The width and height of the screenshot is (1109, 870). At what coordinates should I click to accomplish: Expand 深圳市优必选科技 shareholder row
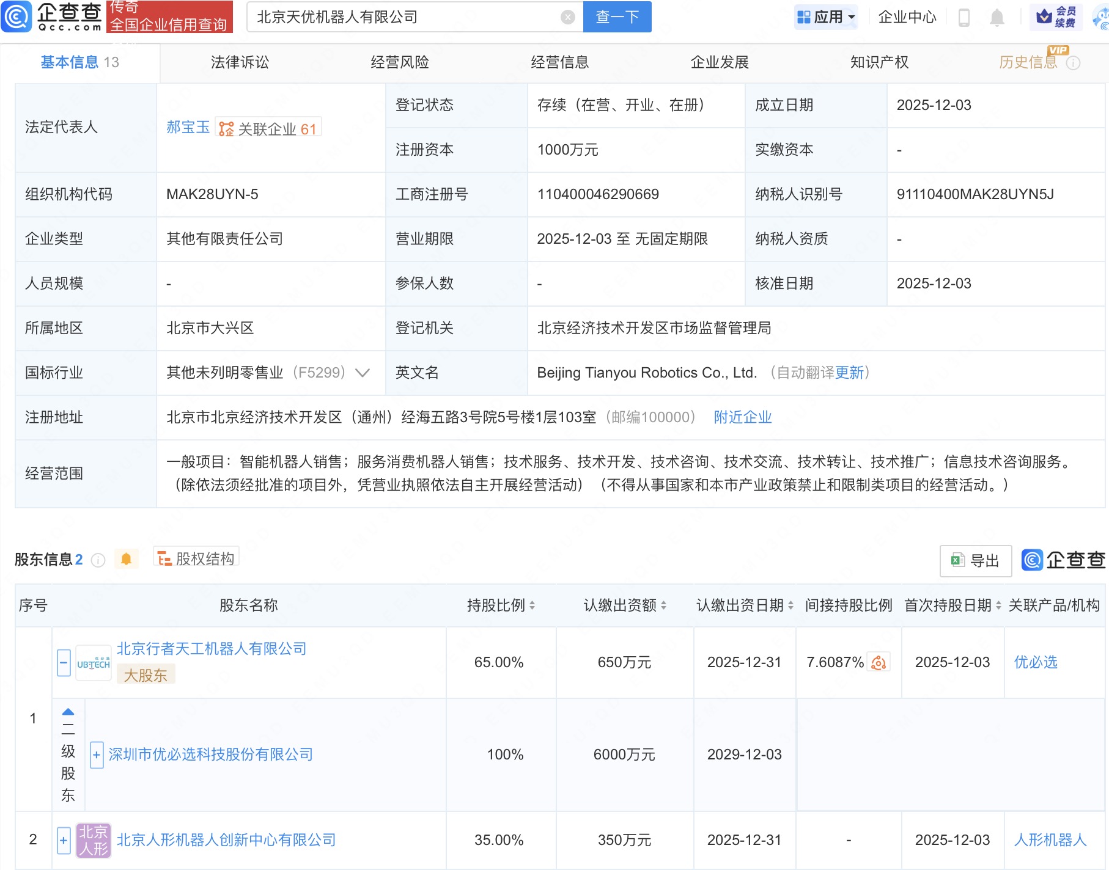coord(97,755)
